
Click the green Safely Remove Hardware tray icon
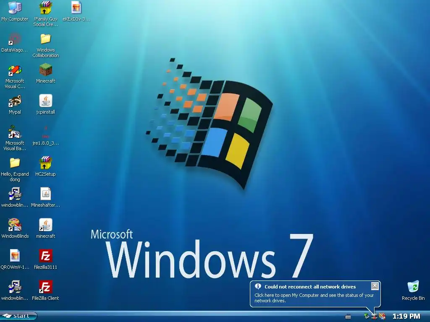pos(367,316)
